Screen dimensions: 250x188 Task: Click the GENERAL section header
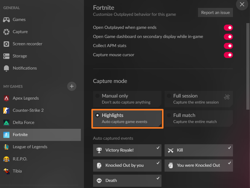coord(12,8)
